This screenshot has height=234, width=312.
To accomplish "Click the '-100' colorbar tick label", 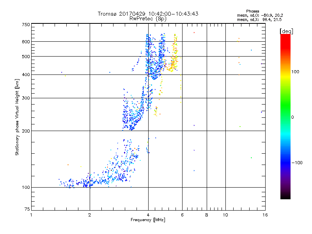I will 297,163.
